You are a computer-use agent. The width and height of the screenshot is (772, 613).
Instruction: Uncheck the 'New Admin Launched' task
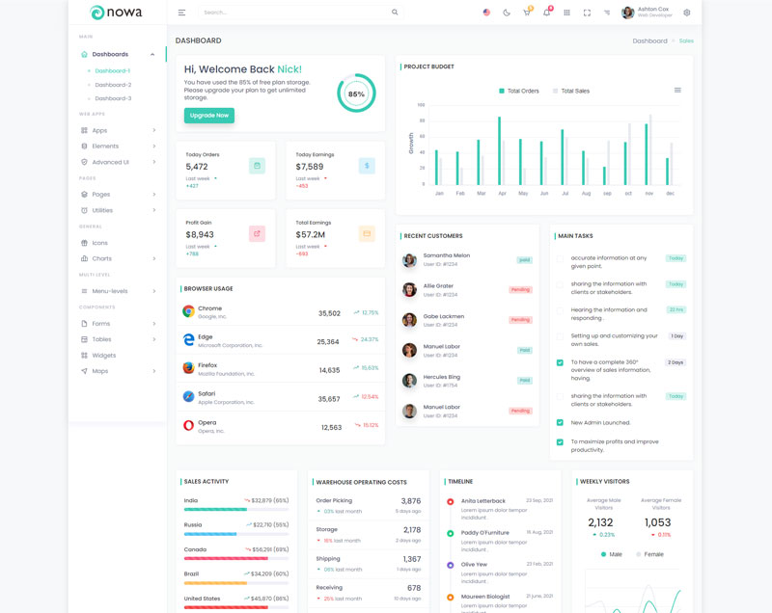click(560, 422)
